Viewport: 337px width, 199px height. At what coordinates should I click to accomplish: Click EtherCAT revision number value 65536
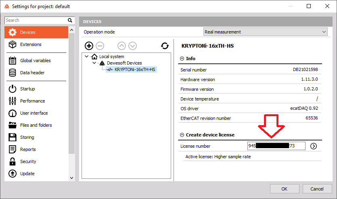pos(312,118)
